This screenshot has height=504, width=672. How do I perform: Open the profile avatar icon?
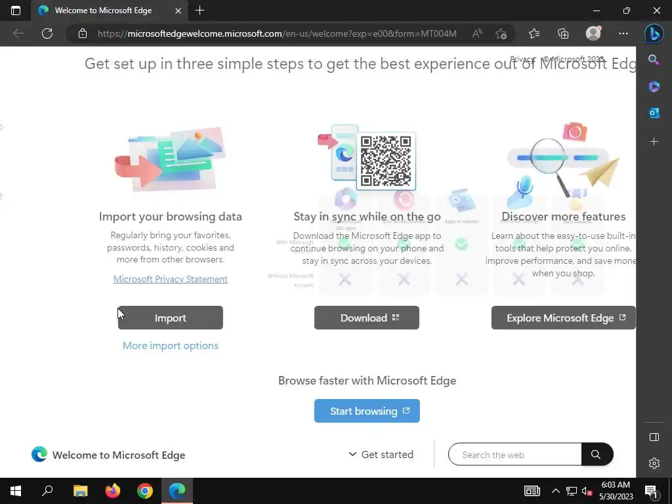(x=593, y=33)
